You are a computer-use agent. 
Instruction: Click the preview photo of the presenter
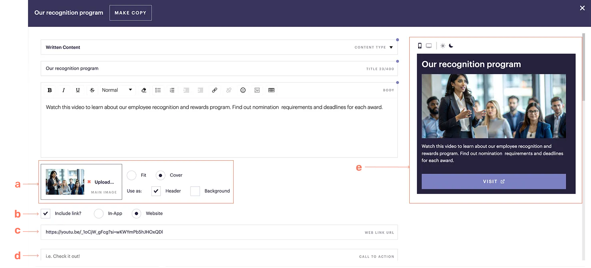(494, 106)
